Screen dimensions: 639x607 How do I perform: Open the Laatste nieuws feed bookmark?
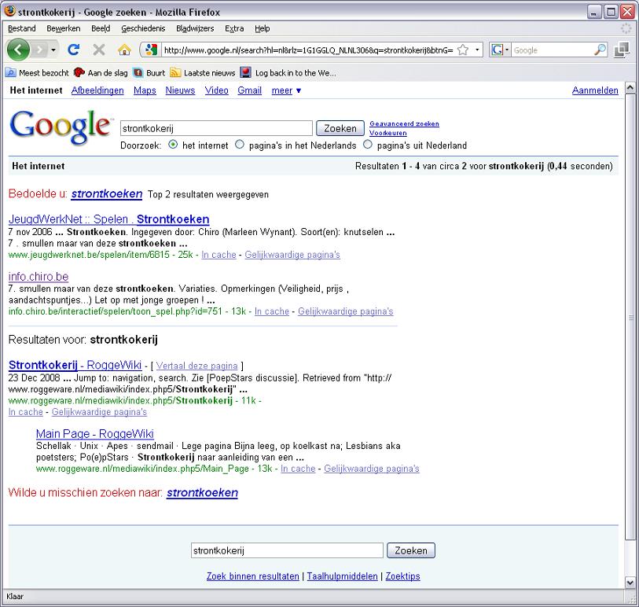click(203, 72)
